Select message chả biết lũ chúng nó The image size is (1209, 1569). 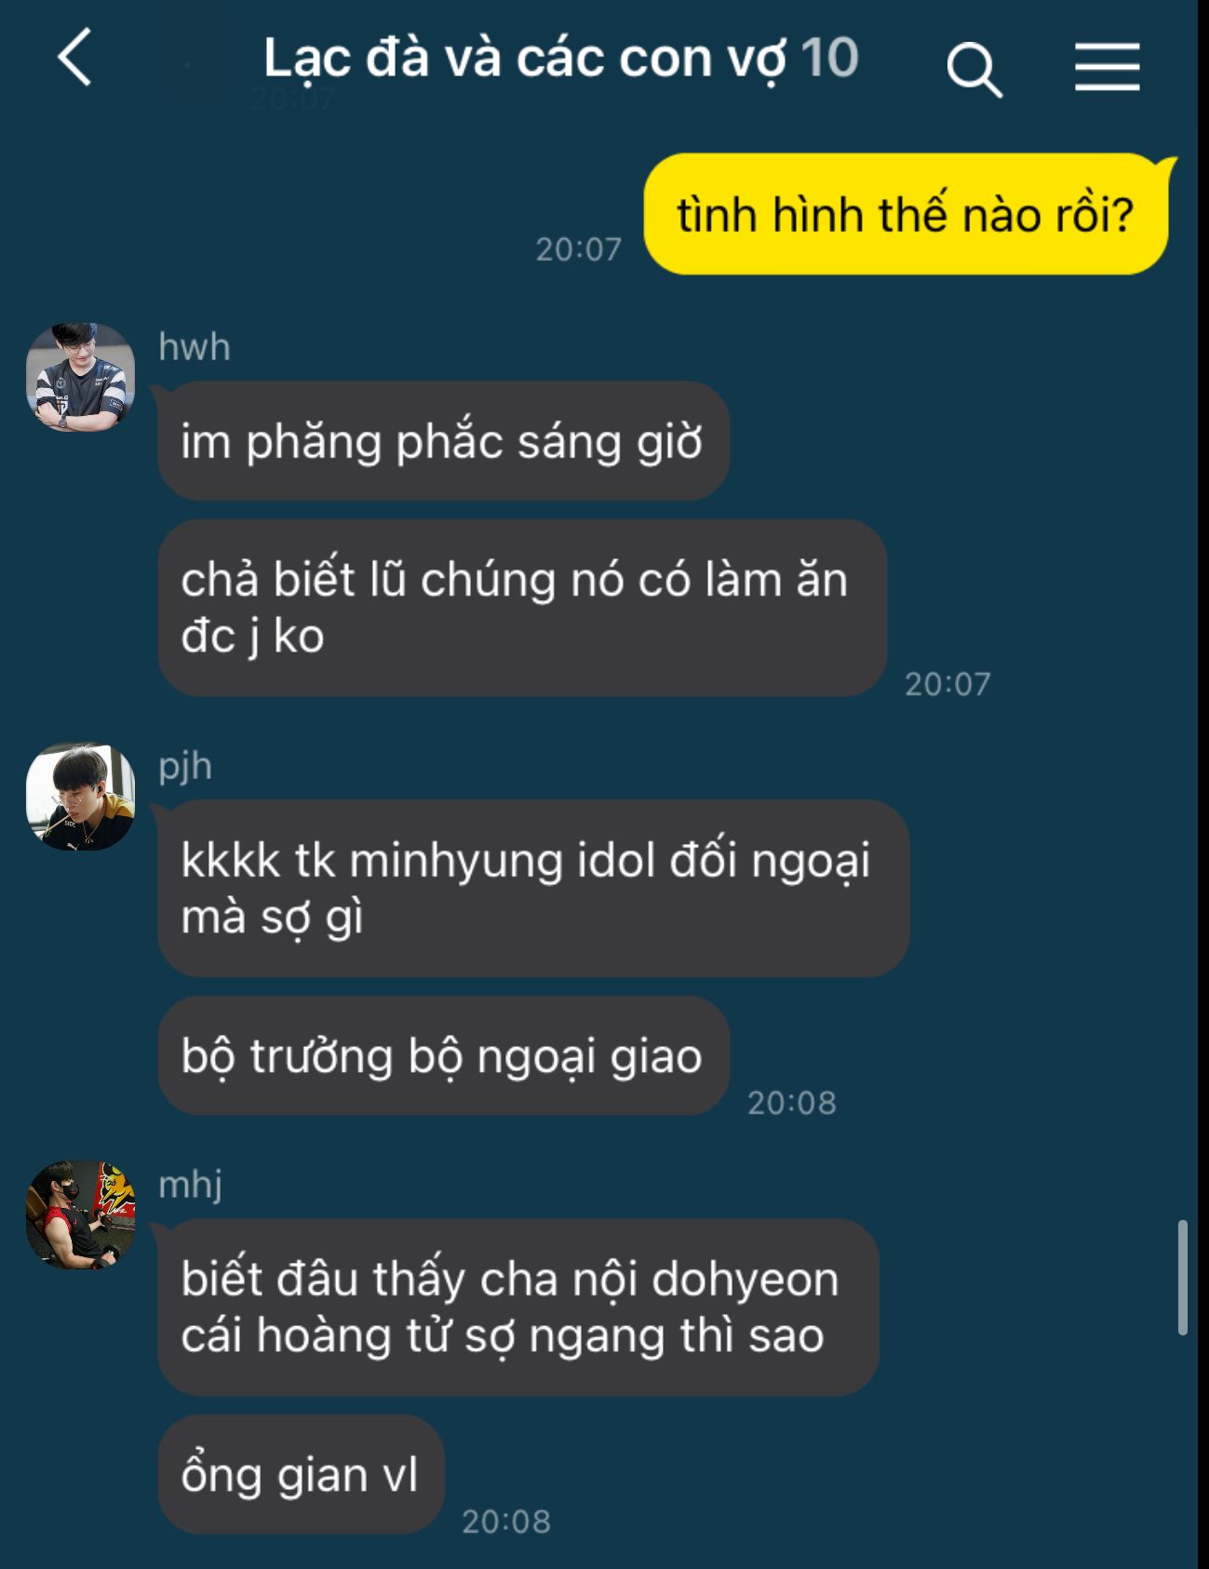tap(521, 608)
